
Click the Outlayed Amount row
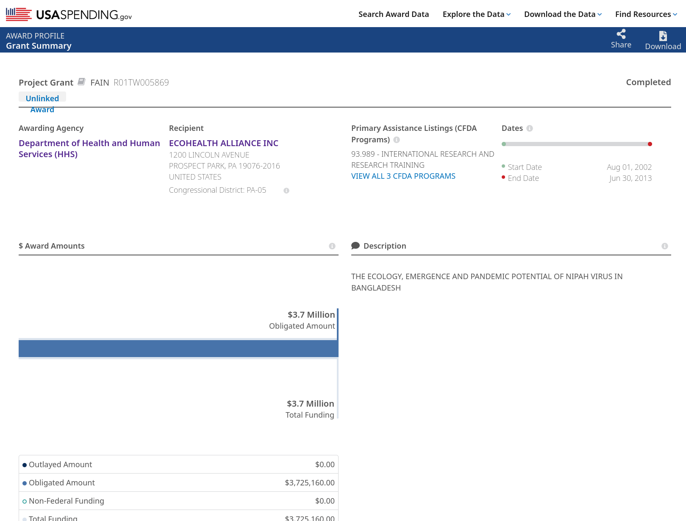(178, 465)
